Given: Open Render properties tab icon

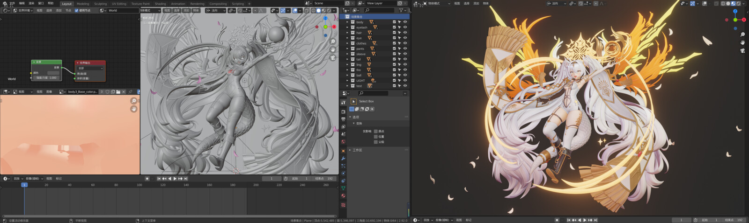Looking at the screenshot, I should pos(343,111).
